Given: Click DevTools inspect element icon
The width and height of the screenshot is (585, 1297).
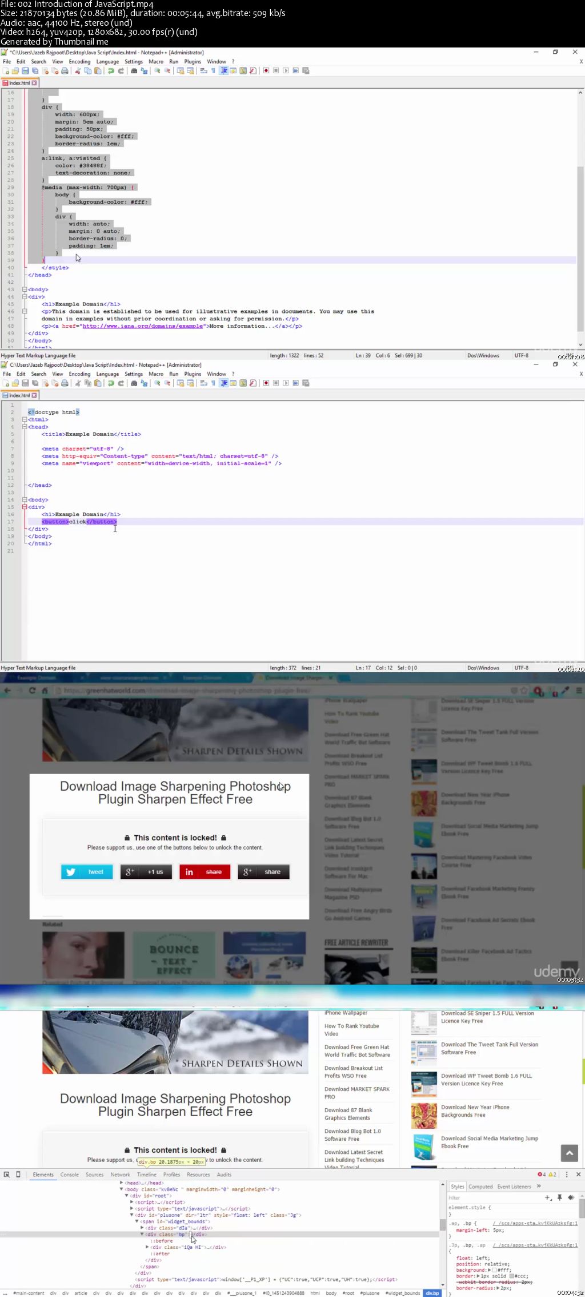Looking at the screenshot, I should pyautogui.click(x=7, y=1175).
